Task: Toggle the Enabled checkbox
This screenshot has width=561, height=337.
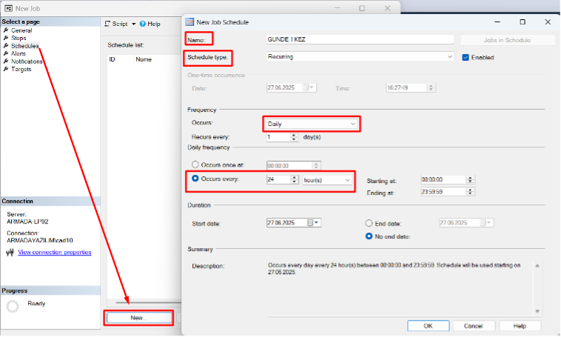Action: [x=466, y=57]
